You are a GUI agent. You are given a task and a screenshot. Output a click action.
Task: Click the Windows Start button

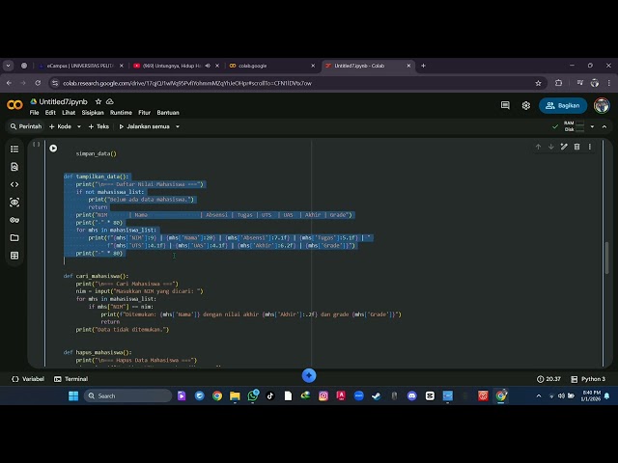(x=73, y=395)
